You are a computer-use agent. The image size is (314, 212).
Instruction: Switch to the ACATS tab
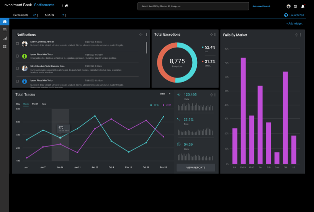(x=49, y=15)
